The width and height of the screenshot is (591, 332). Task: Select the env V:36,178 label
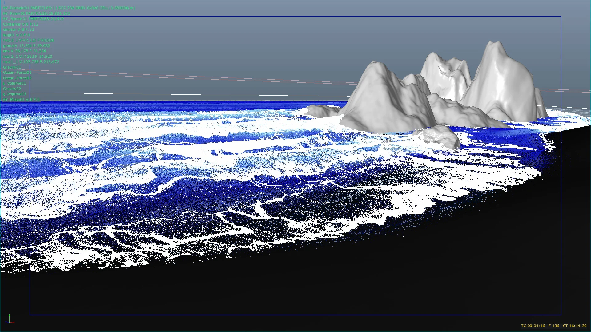click(x=24, y=51)
